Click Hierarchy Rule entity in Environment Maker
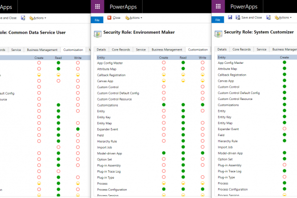The image size is (297, 198). tap(107, 142)
